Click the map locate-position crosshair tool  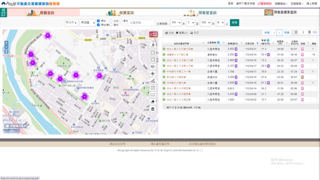[x=152, y=73]
